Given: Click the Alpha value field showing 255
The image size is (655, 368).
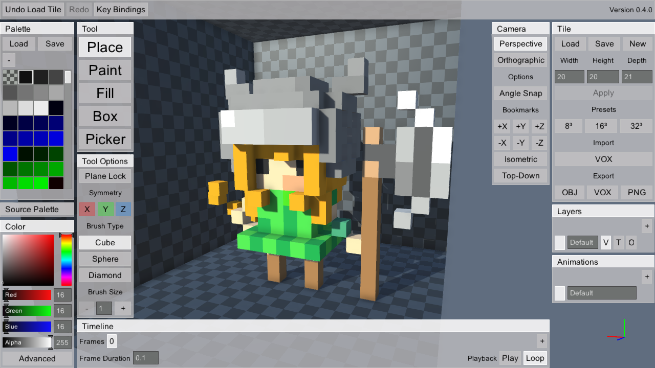Looking at the screenshot, I should [62, 342].
